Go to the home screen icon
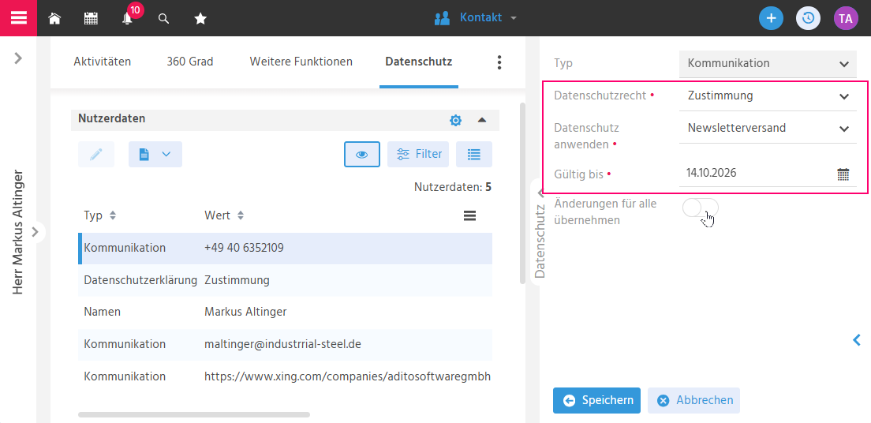The image size is (871, 423). click(x=54, y=18)
